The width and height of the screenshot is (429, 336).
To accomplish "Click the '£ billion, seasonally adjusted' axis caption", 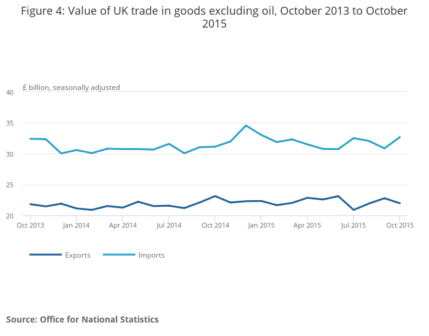I will (x=71, y=88).
